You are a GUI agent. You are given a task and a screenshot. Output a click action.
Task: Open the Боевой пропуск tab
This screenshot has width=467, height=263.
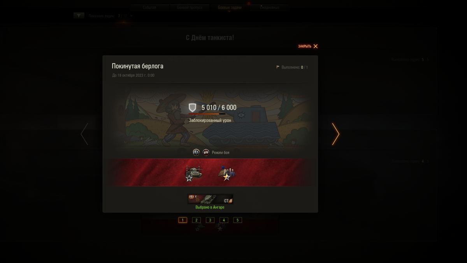[190, 7]
